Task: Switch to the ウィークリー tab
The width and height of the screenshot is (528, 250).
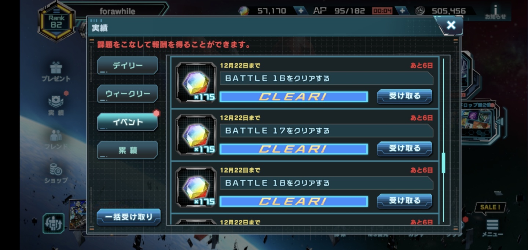Action: click(127, 94)
